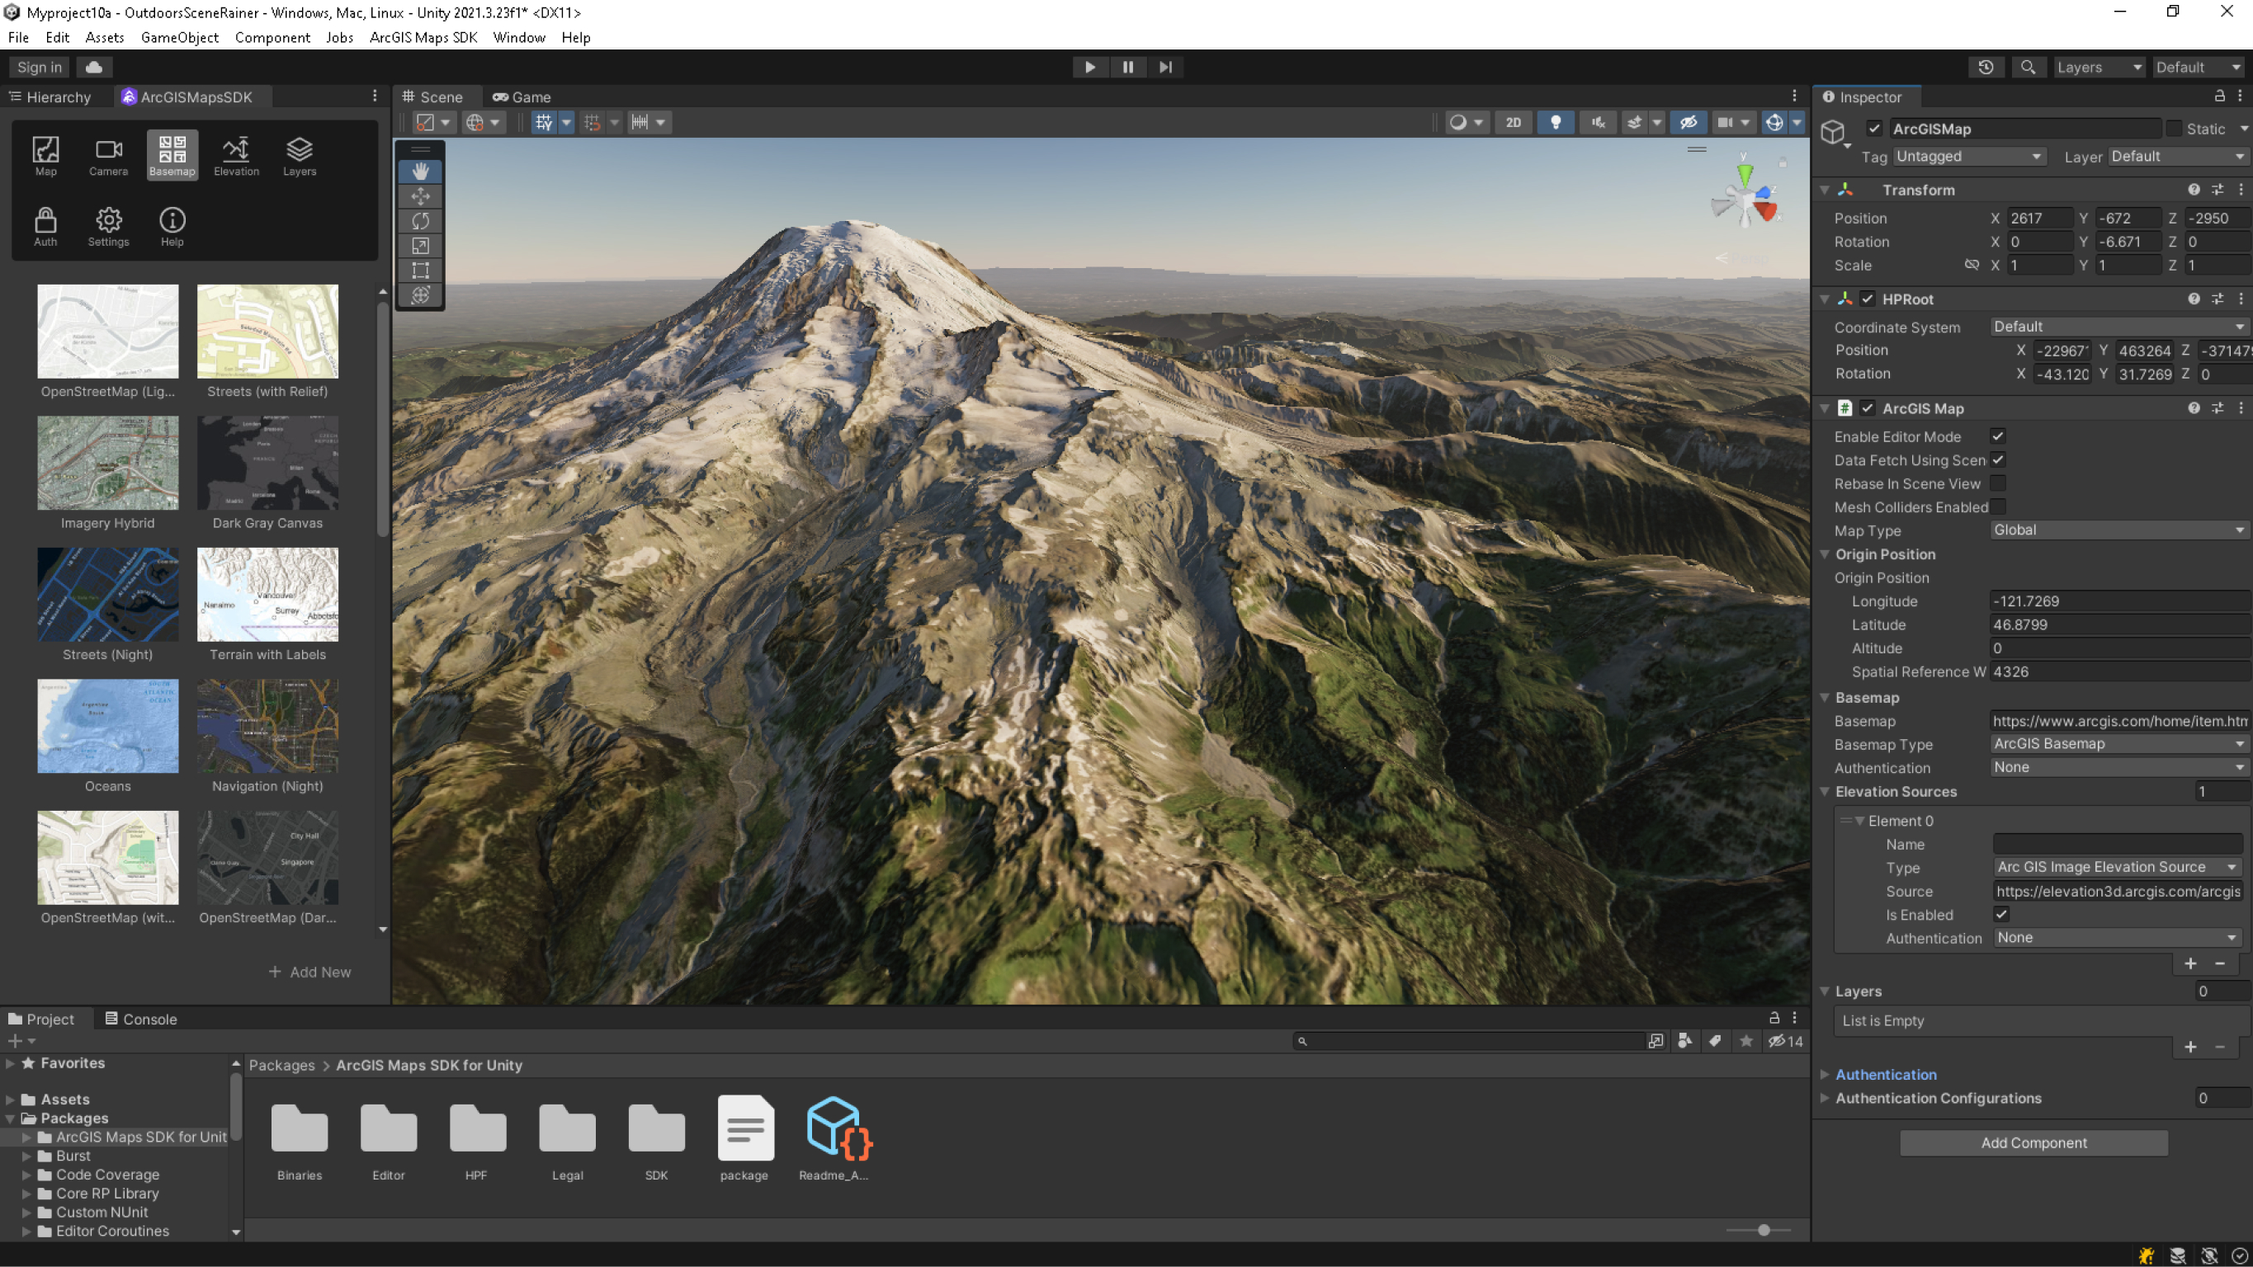
Task: Toggle 2D view mode in Scene
Action: coord(1513,122)
